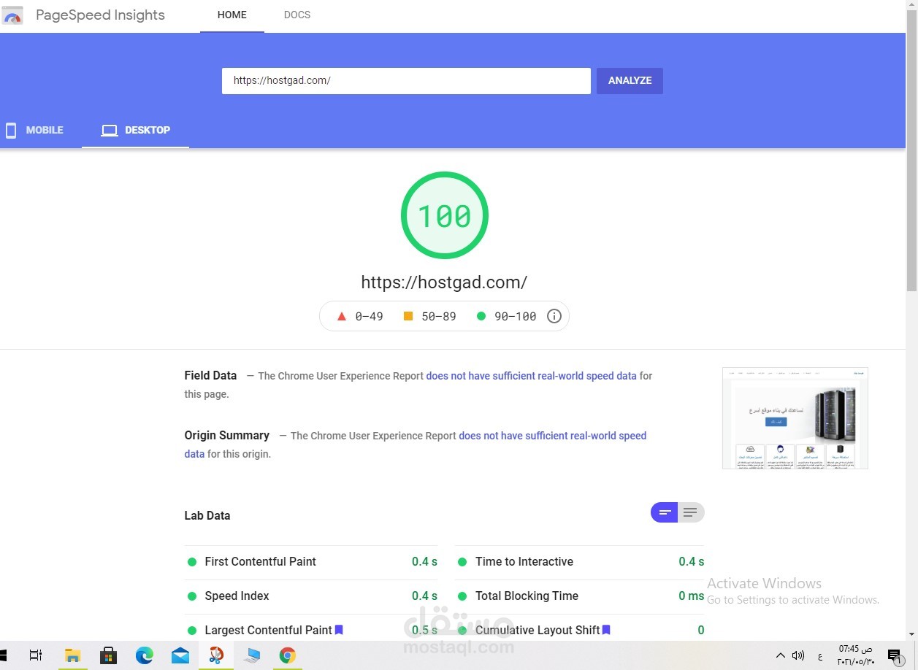Select compact Lab Data view toggle
Screen dimensions: 918x670
pos(665,512)
